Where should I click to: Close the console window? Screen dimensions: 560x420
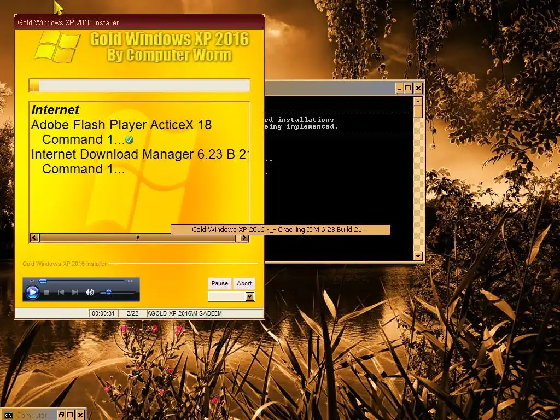pos(418,88)
